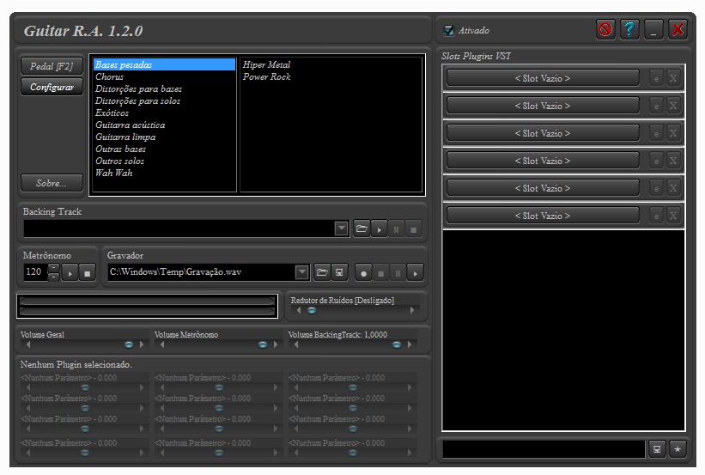Viewport: 705px width, 475px height.
Task: Click right arrow of Volume Geral slider
Action: click(142, 344)
